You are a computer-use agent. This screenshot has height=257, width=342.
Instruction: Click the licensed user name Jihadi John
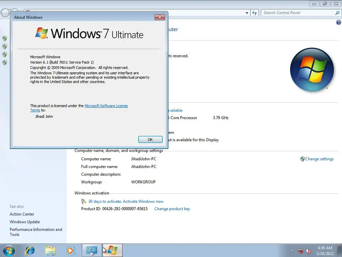click(x=44, y=116)
